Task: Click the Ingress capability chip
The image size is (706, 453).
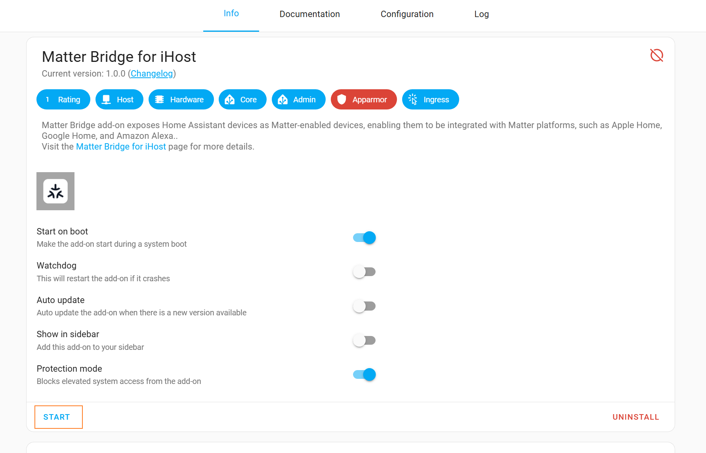Action: (431, 100)
